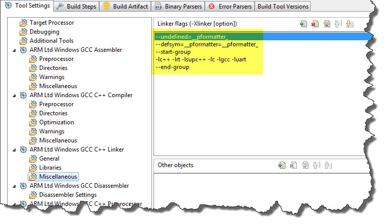The image size is (387, 224).
Task: Open the Error Parsers tab
Action: (229, 6)
